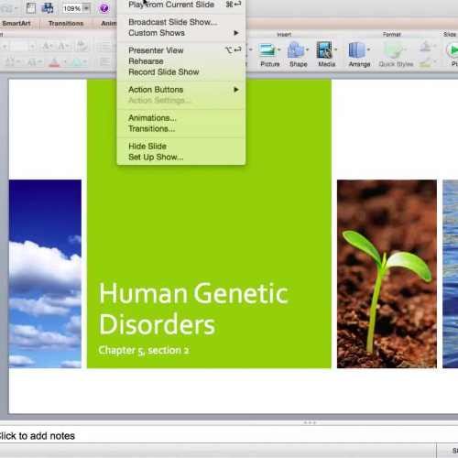458x458 pixels.
Task: Open the Media dropdown arrow
Action: click(x=335, y=49)
